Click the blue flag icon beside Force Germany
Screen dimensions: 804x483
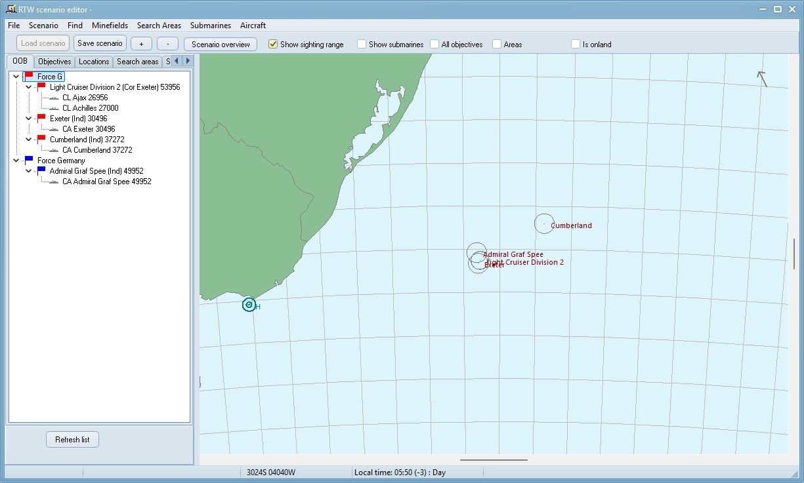click(x=29, y=161)
